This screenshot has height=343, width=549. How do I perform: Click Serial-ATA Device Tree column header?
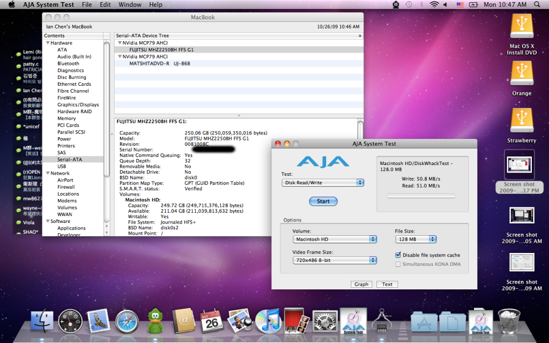point(239,35)
